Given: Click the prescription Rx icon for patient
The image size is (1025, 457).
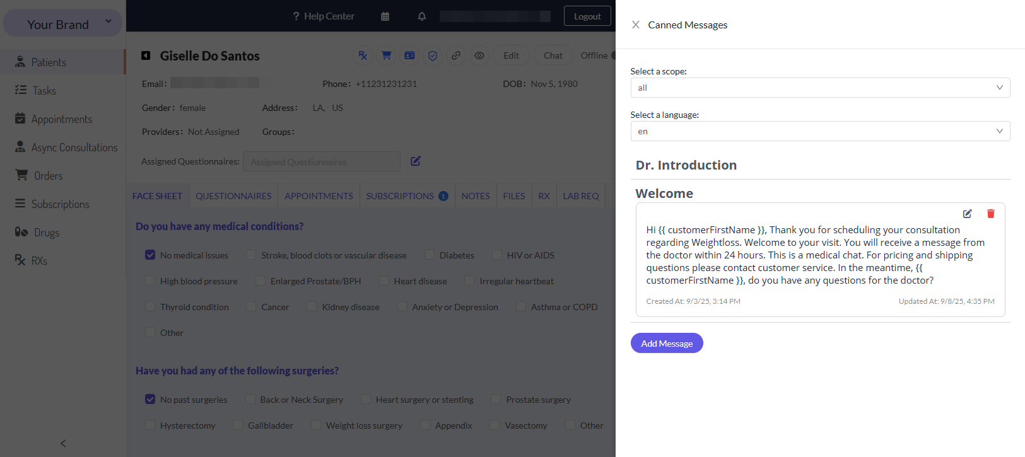Looking at the screenshot, I should tap(363, 55).
